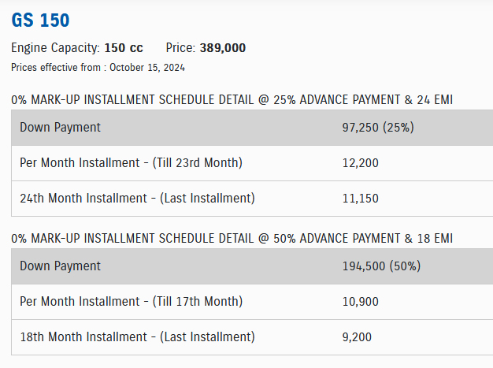
Task: Click the Per Month Installment Till 17th Month row
Action: pos(252,302)
